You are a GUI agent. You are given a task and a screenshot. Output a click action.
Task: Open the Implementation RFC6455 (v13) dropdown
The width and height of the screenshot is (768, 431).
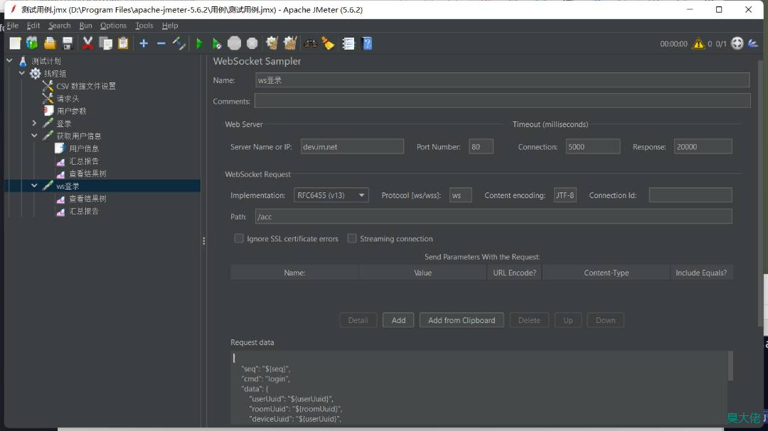point(331,195)
